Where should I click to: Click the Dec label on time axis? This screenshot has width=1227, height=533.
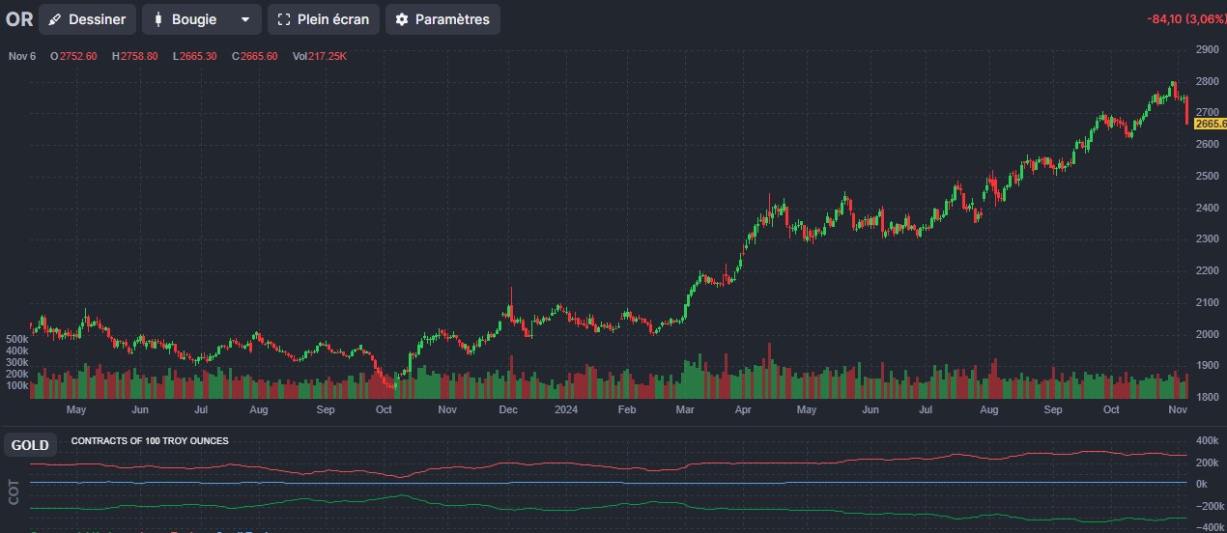pos(508,409)
